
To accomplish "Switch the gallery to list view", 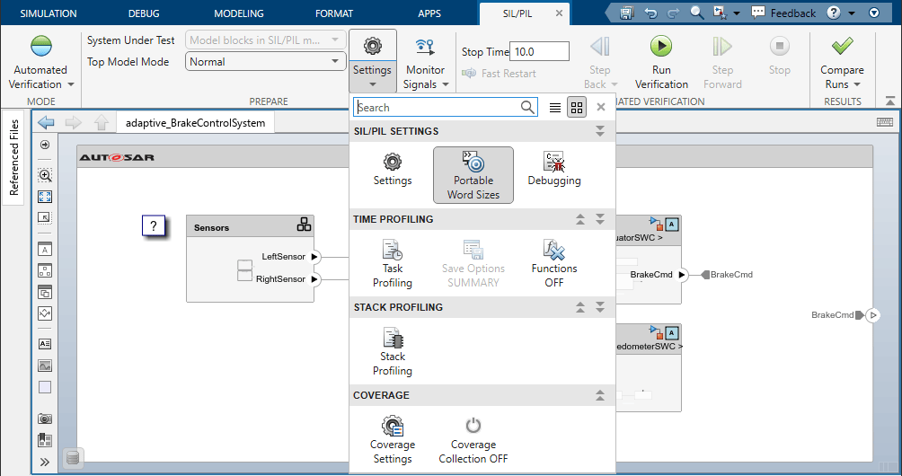I will [554, 108].
